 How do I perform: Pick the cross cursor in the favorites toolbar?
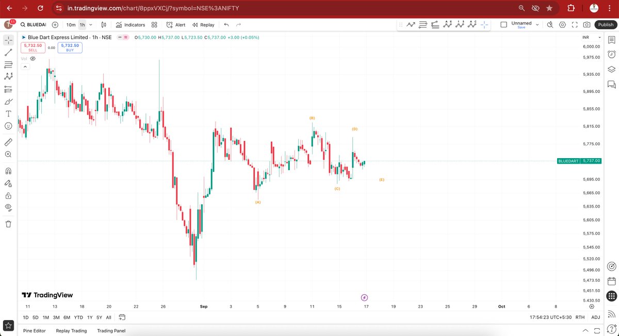[484, 25]
